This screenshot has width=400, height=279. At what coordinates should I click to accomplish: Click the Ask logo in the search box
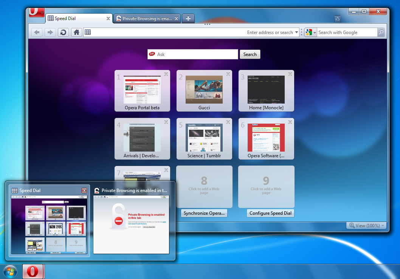click(x=152, y=54)
